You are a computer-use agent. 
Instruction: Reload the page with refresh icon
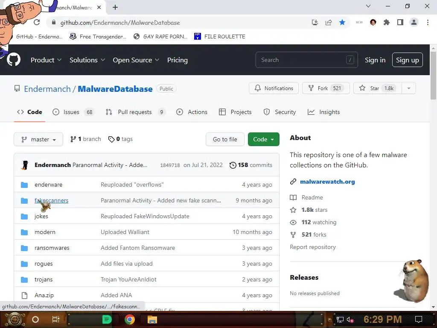point(37,22)
